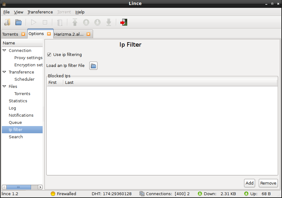Select Proxy settings in options tree
The width and height of the screenshot is (282, 198).
(29, 58)
